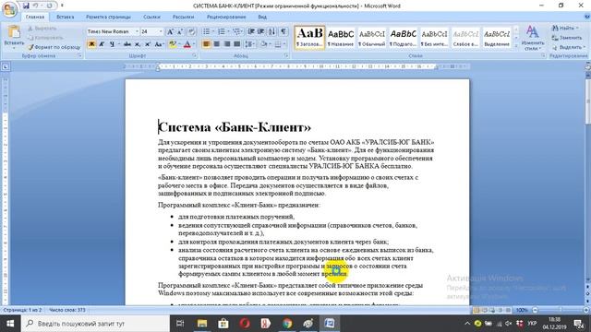
Task: Click the Grow Font icon
Action: coord(170,31)
